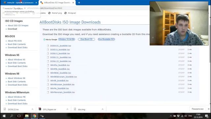Click the Window 10 64 Bit ad

pyautogui.click(x=67, y=39)
